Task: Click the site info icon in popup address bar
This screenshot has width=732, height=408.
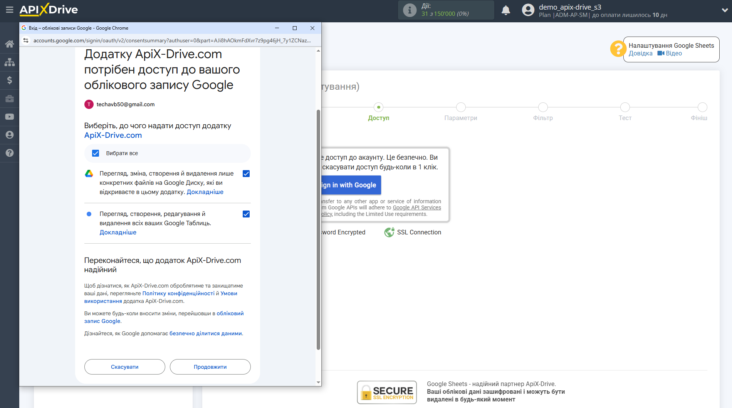Action: 26,40
